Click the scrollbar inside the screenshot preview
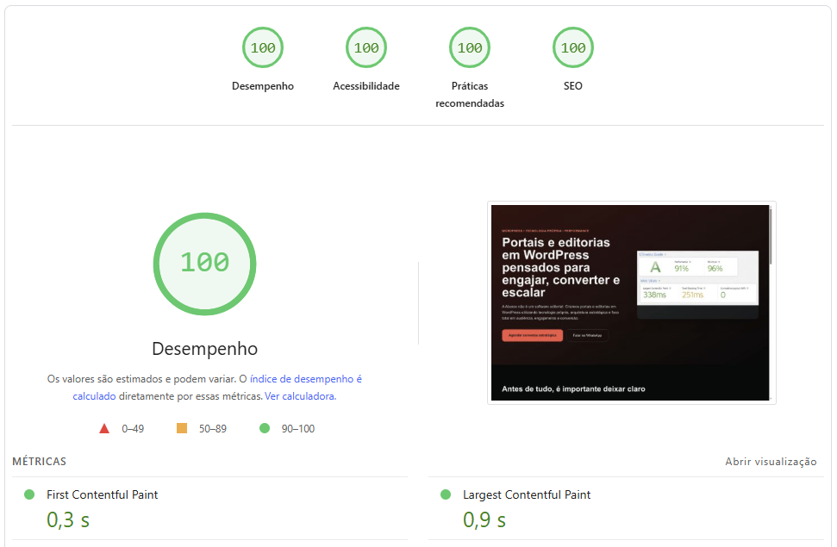The width and height of the screenshot is (837, 547). click(x=771, y=237)
